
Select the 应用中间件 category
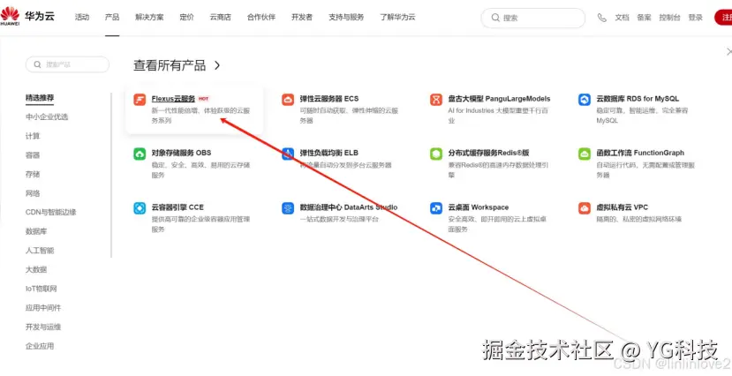click(43, 307)
